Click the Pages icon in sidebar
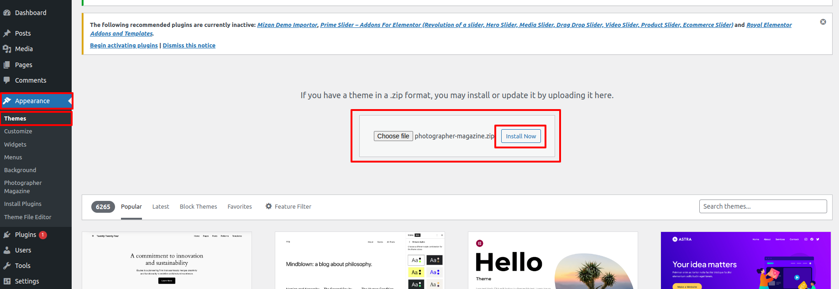 point(7,65)
